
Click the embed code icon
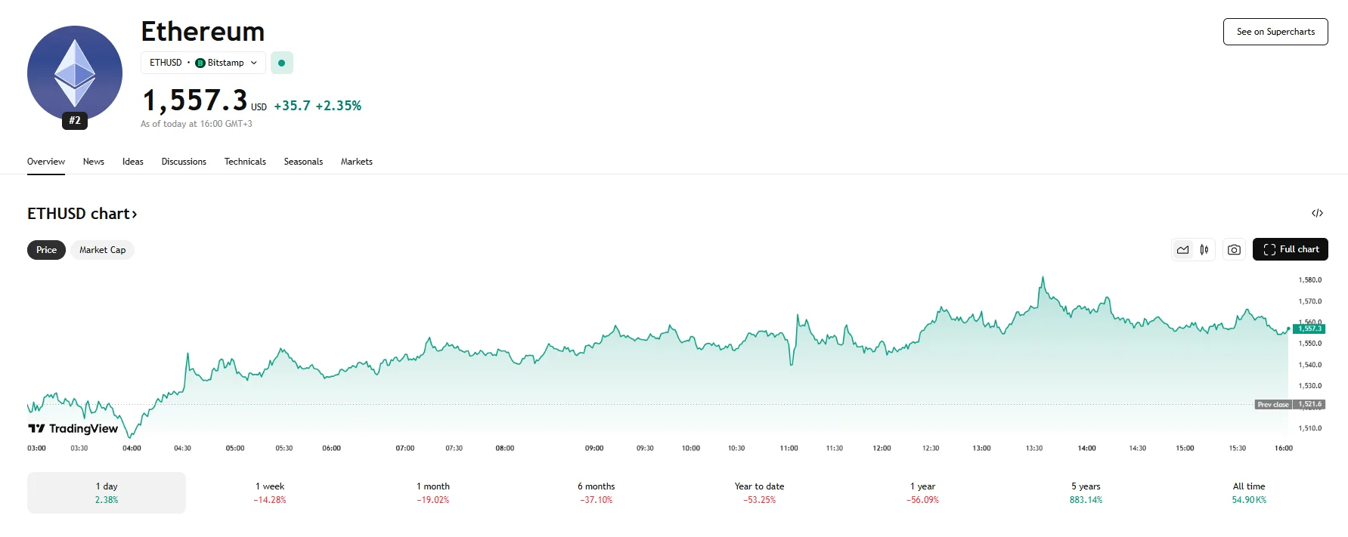pos(1317,214)
